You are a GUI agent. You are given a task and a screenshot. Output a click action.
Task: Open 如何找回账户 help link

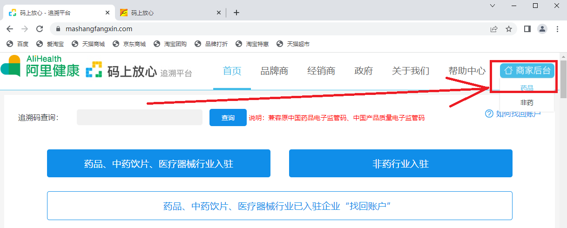[x=518, y=114]
